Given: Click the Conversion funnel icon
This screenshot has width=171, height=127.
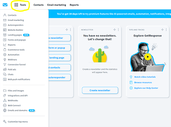Looking at the screenshot, I should (x=5, y=64).
